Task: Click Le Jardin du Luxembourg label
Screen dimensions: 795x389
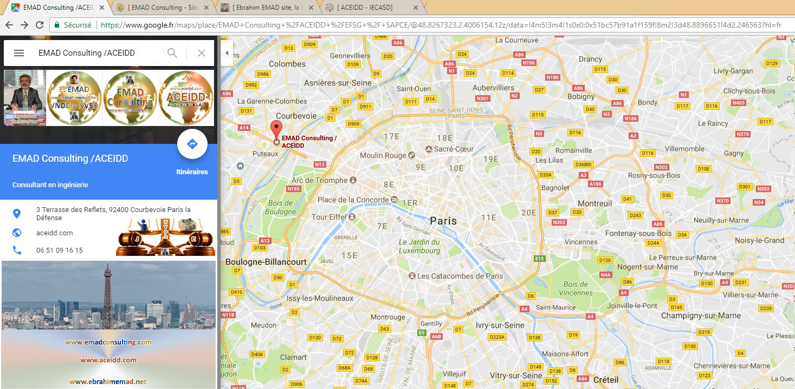Action: click(419, 246)
